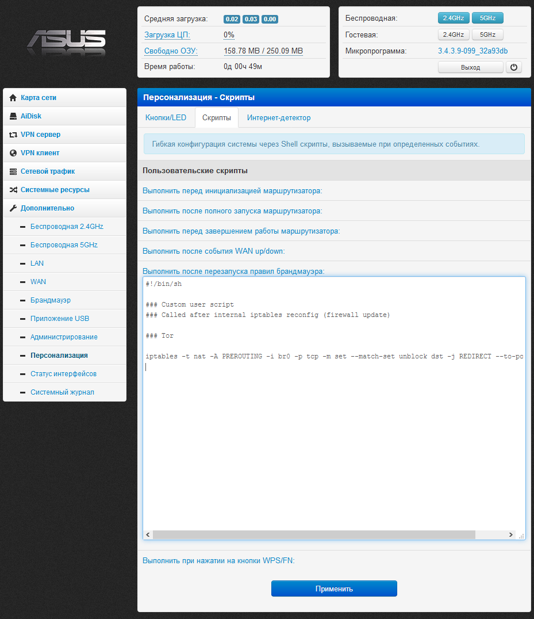534x619 pixels.
Task: Switch to Интернет-детектор tab
Action: click(279, 118)
